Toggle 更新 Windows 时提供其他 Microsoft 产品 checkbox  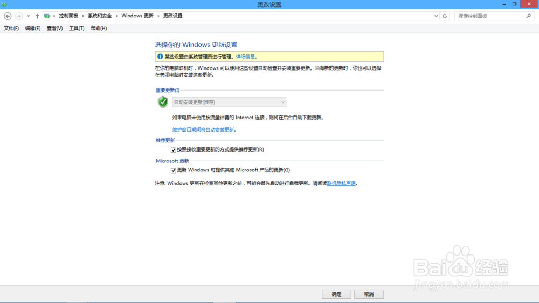click(x=173, y=170)
